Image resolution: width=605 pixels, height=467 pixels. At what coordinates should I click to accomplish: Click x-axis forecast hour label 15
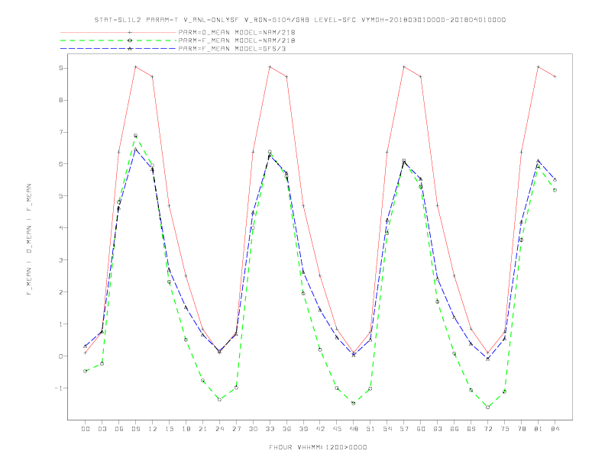tap(169, 429)
